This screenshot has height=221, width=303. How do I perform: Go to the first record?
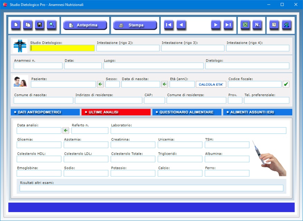169,25
